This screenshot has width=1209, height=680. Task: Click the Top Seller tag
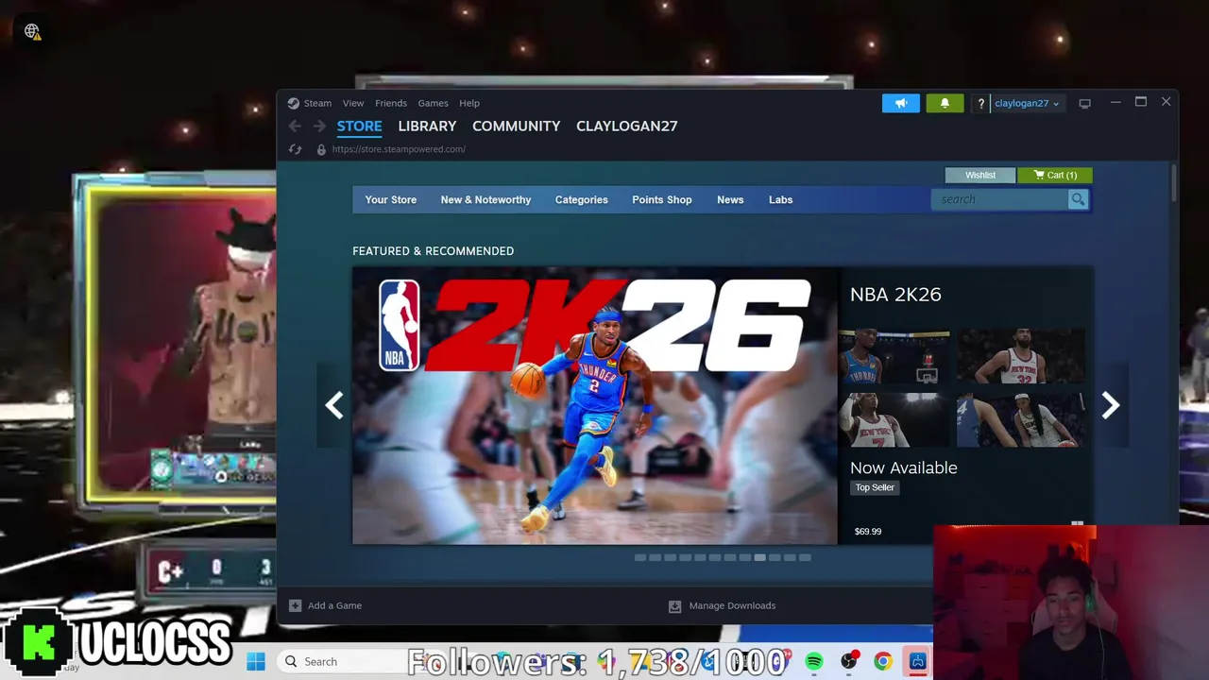tap(875, 487)
